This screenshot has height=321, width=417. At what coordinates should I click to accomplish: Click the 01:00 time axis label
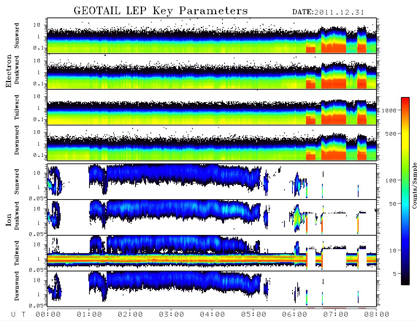click(89, 314)
